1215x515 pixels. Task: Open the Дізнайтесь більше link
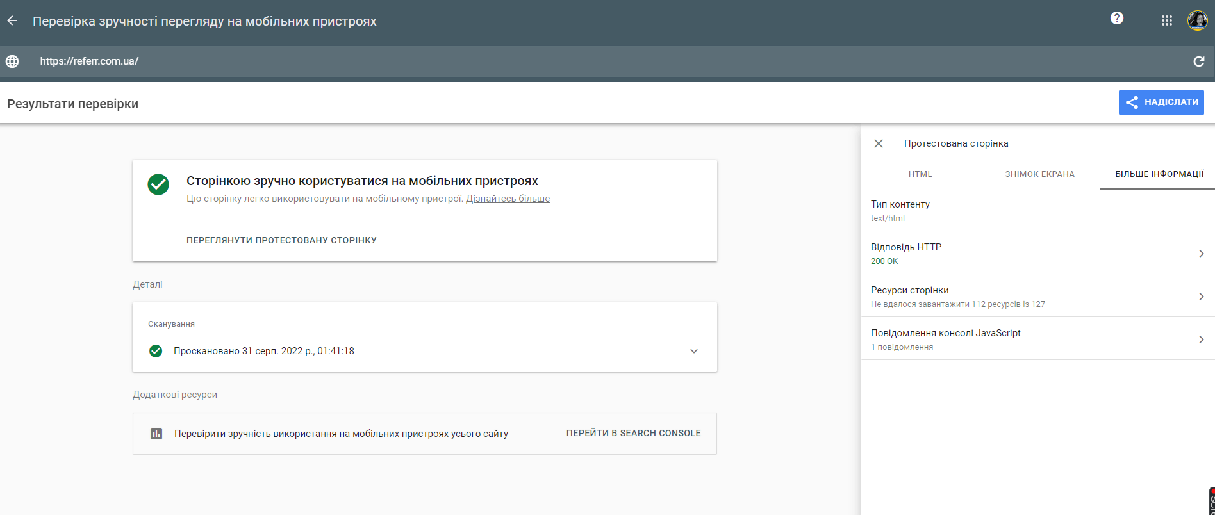coord(508,199)
